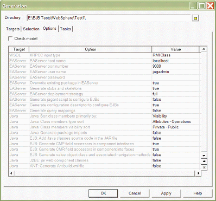Toggle the Check model checkbox
The image size is (216, 201).
click(10, 38)
